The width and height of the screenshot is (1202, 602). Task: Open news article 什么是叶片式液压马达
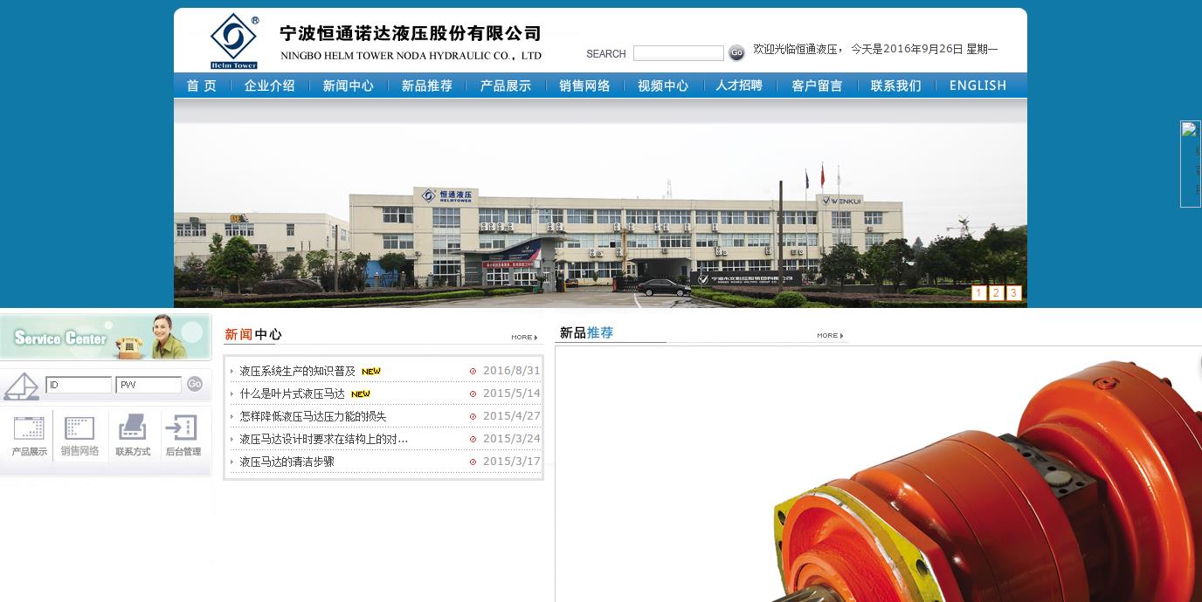[293, 393]
